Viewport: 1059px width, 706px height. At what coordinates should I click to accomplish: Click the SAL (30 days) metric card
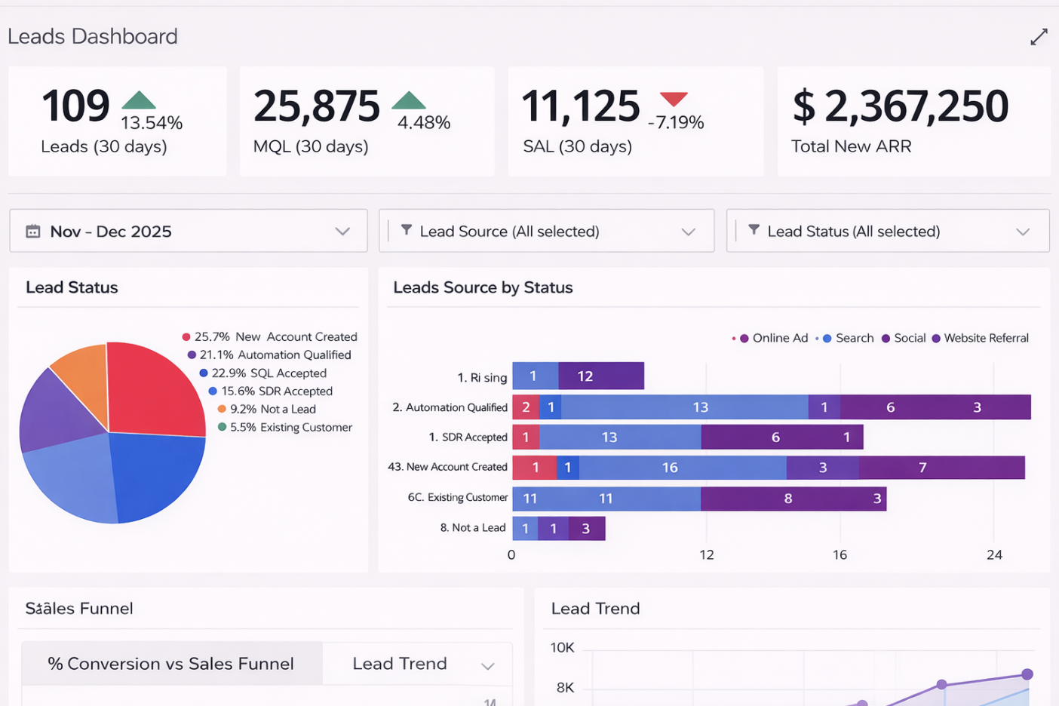pyautogui.click(x=635, y=121)
